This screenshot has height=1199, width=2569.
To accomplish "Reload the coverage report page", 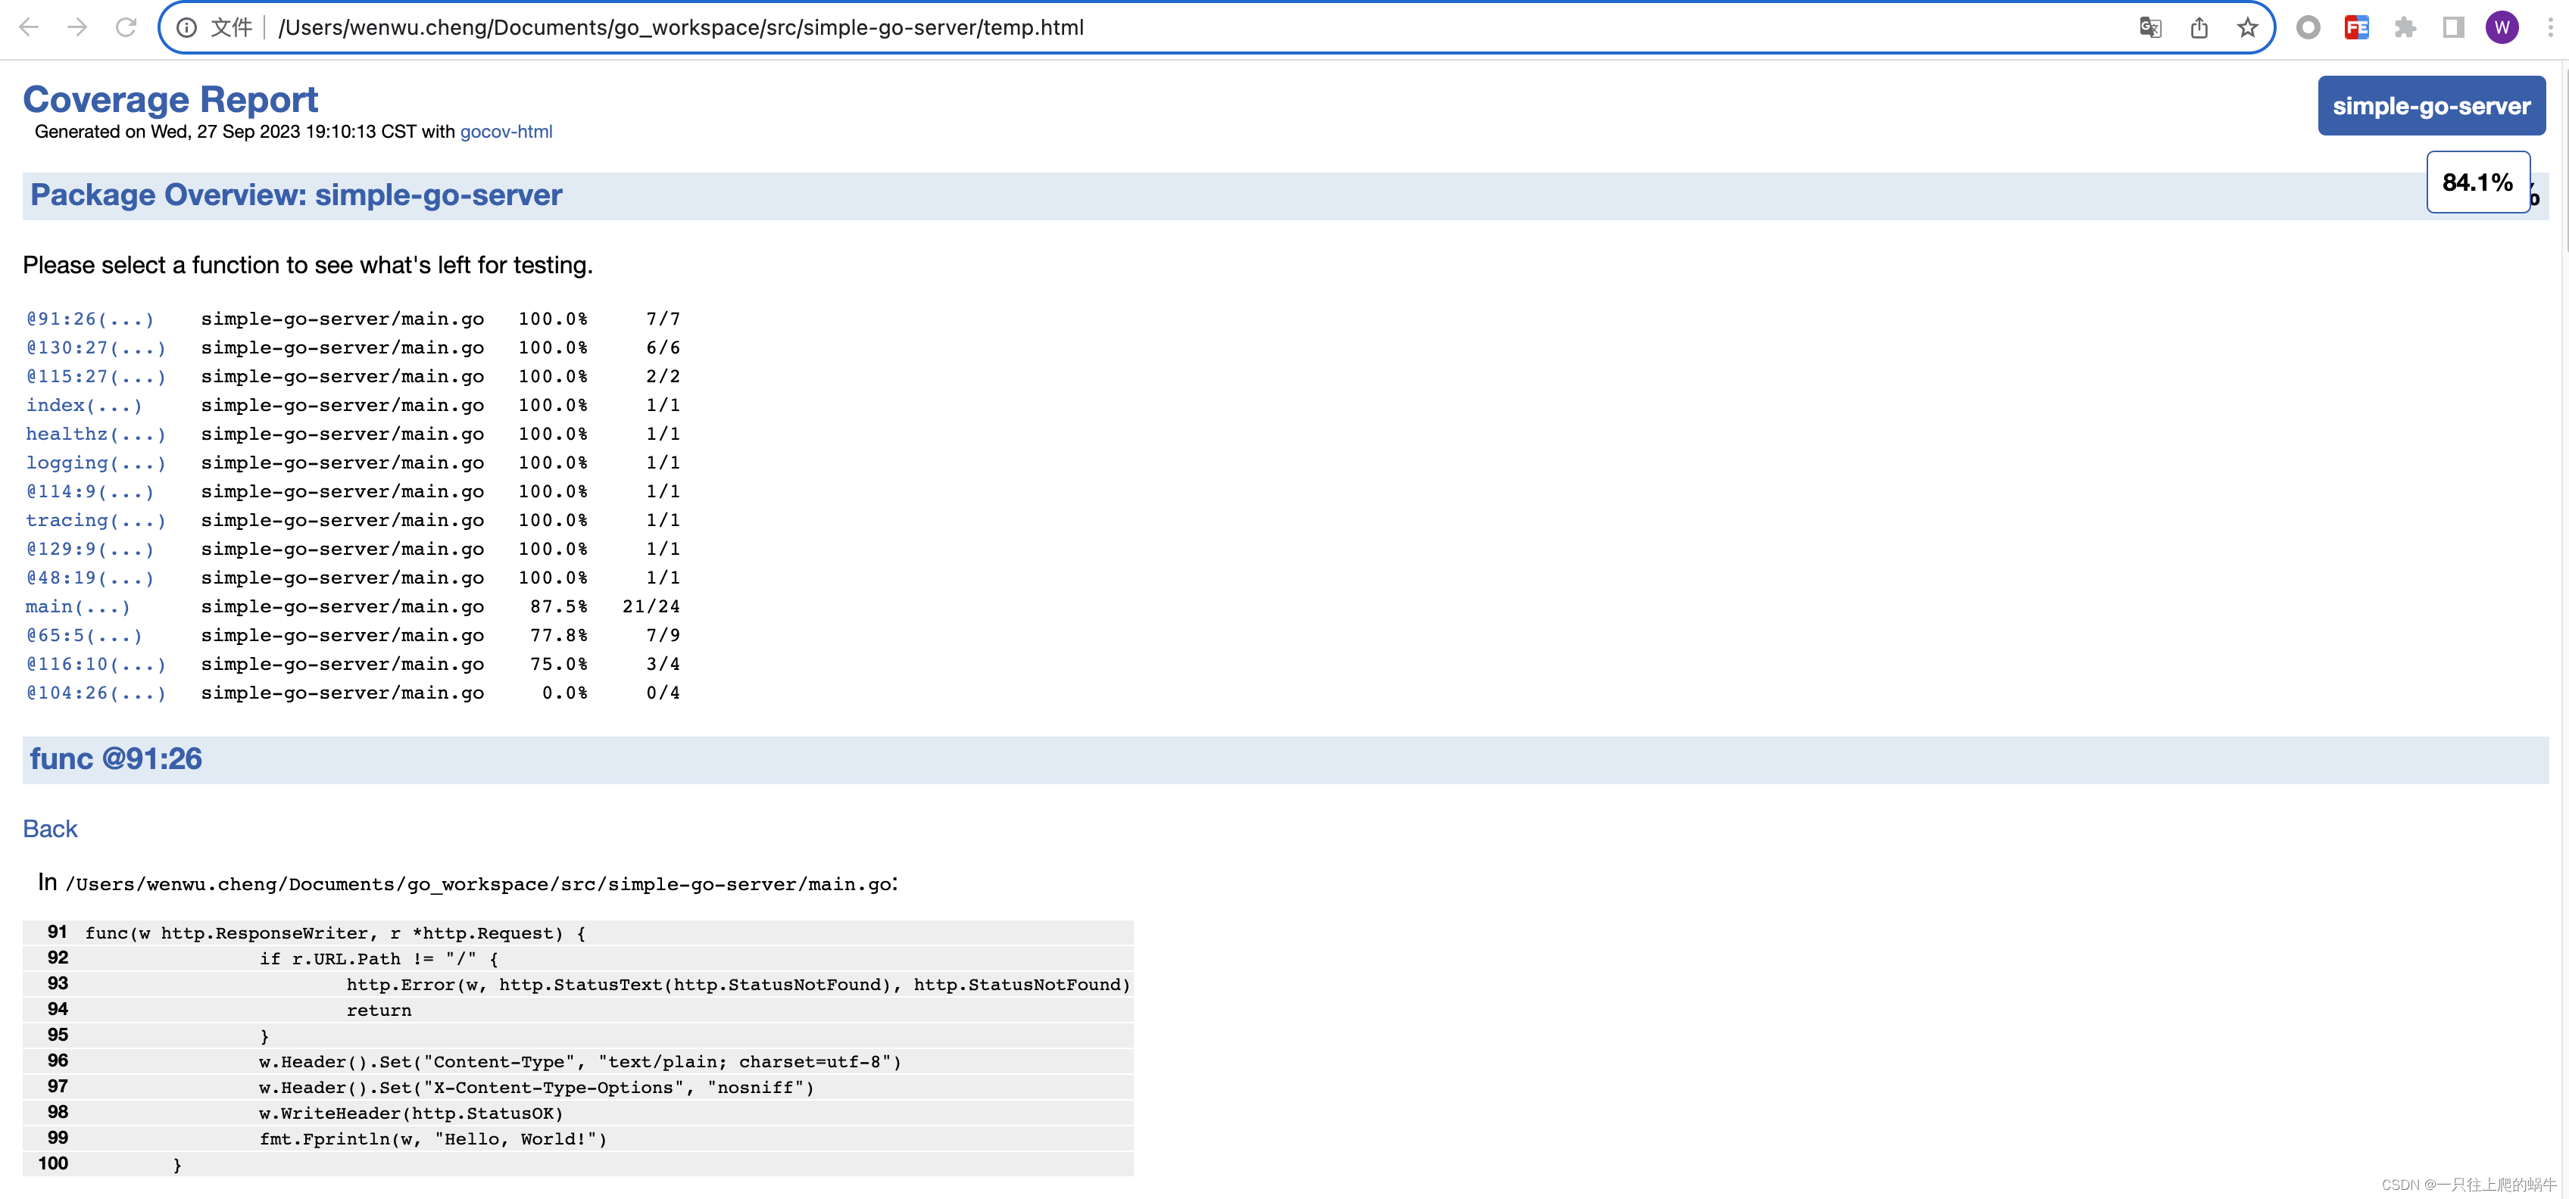I will pos(126,27).
